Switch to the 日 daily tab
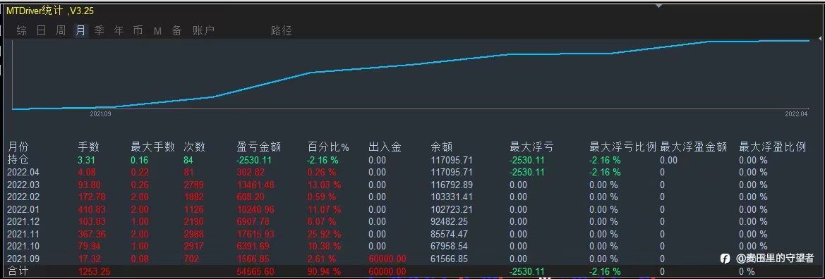Screen dimensions: 825x279 click(x=41, y=30)
